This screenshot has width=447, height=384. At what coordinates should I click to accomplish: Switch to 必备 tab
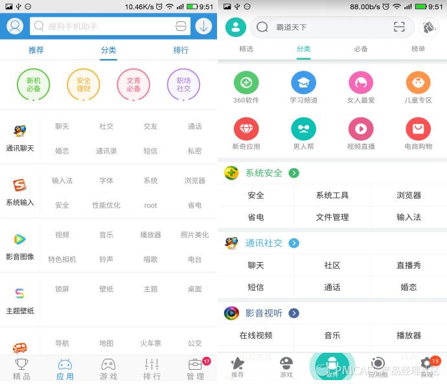point(361,49)
